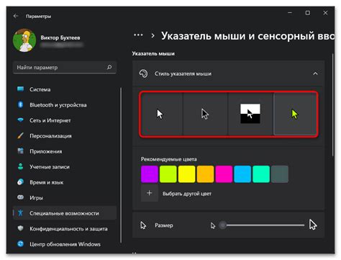Open the breadcrumb ellipsis menu

coord(138,35)
